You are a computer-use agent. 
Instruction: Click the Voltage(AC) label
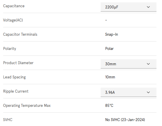point(13,20)
